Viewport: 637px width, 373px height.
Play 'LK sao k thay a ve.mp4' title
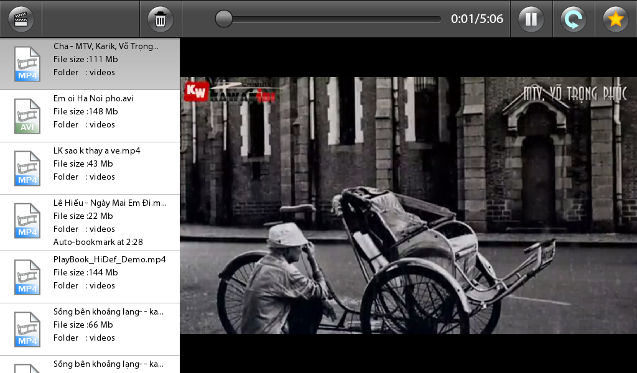96,150
